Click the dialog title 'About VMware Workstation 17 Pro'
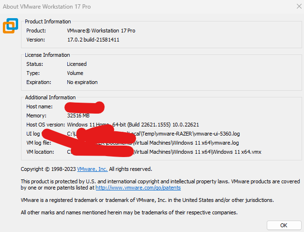304x232 pixels. 47,7
